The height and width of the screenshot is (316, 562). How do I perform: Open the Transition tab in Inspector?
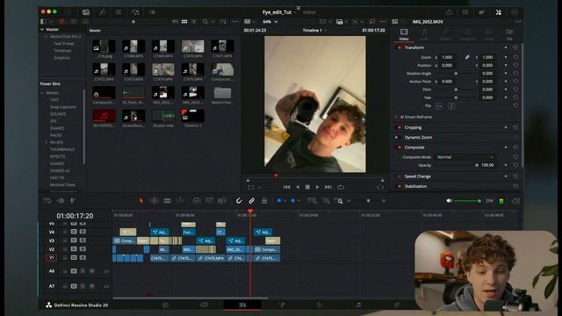coord(466,34)
